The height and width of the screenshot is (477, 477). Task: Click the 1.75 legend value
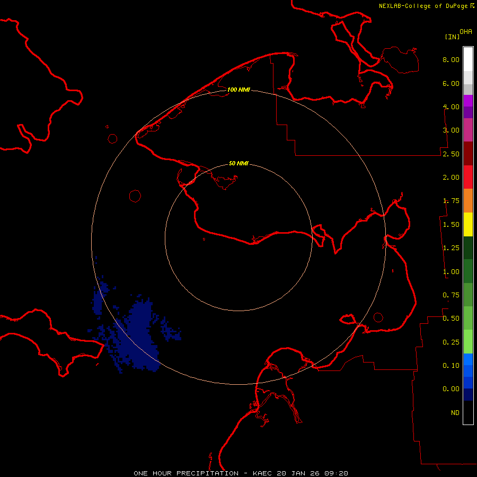[451, 201]
